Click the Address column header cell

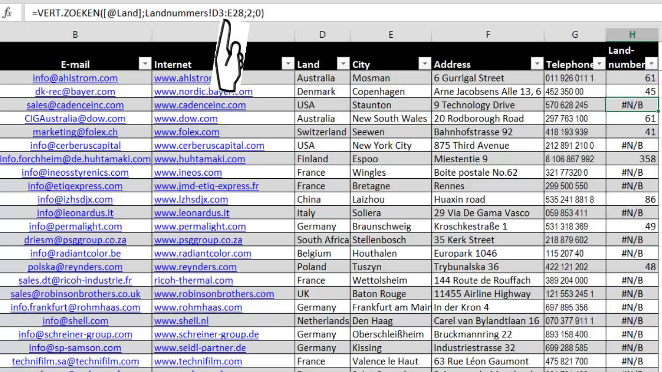click(x=488, y=56)
